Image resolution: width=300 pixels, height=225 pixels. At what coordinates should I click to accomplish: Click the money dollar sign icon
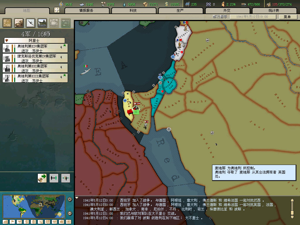[x=167, y=4]
